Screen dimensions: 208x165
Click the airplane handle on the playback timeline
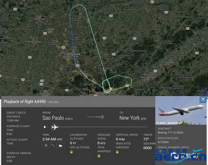(x=55, y=127)
